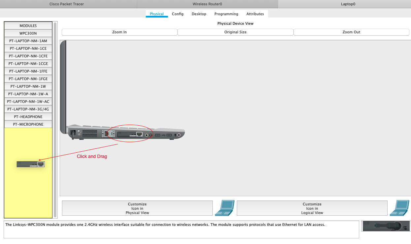
Task: Click the laptop's second USB port
Action: 169,135
